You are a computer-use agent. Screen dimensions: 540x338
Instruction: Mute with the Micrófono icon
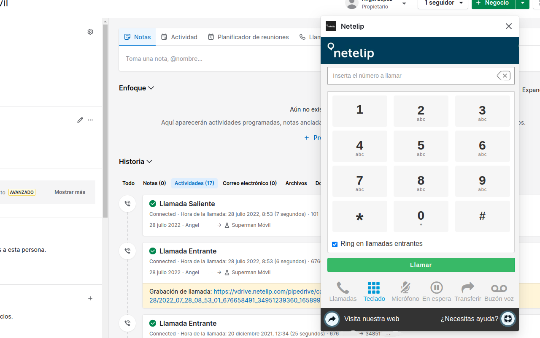tap(405, 288)
